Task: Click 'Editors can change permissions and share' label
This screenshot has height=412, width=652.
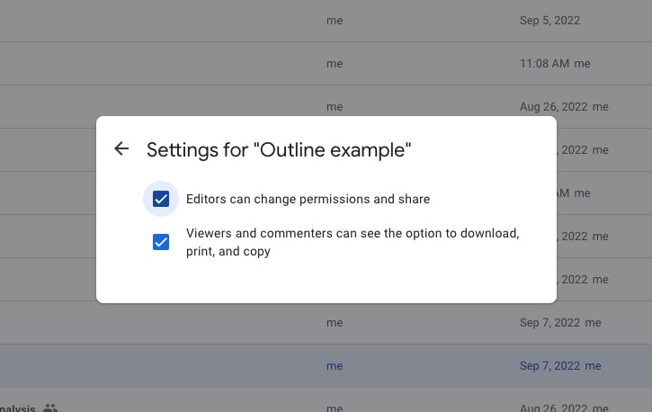Action: 308,199
